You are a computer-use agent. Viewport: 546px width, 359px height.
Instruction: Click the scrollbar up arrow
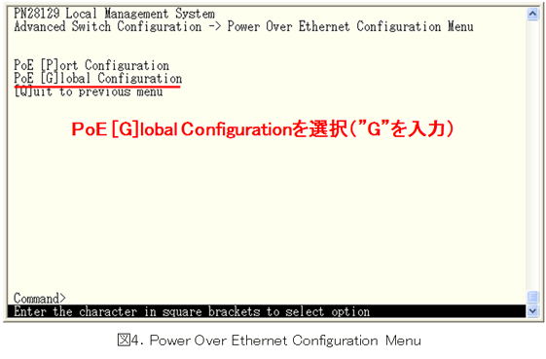(x=532, y=14)
